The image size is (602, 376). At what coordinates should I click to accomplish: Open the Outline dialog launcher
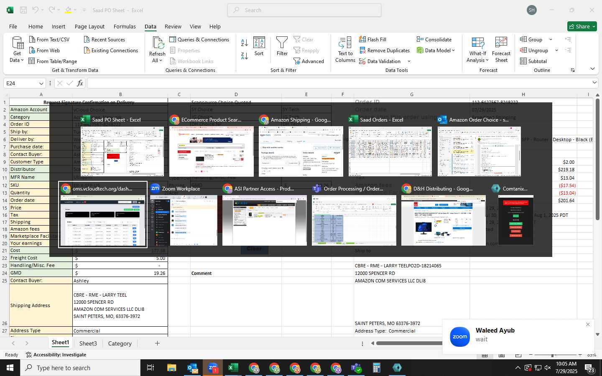572,70
